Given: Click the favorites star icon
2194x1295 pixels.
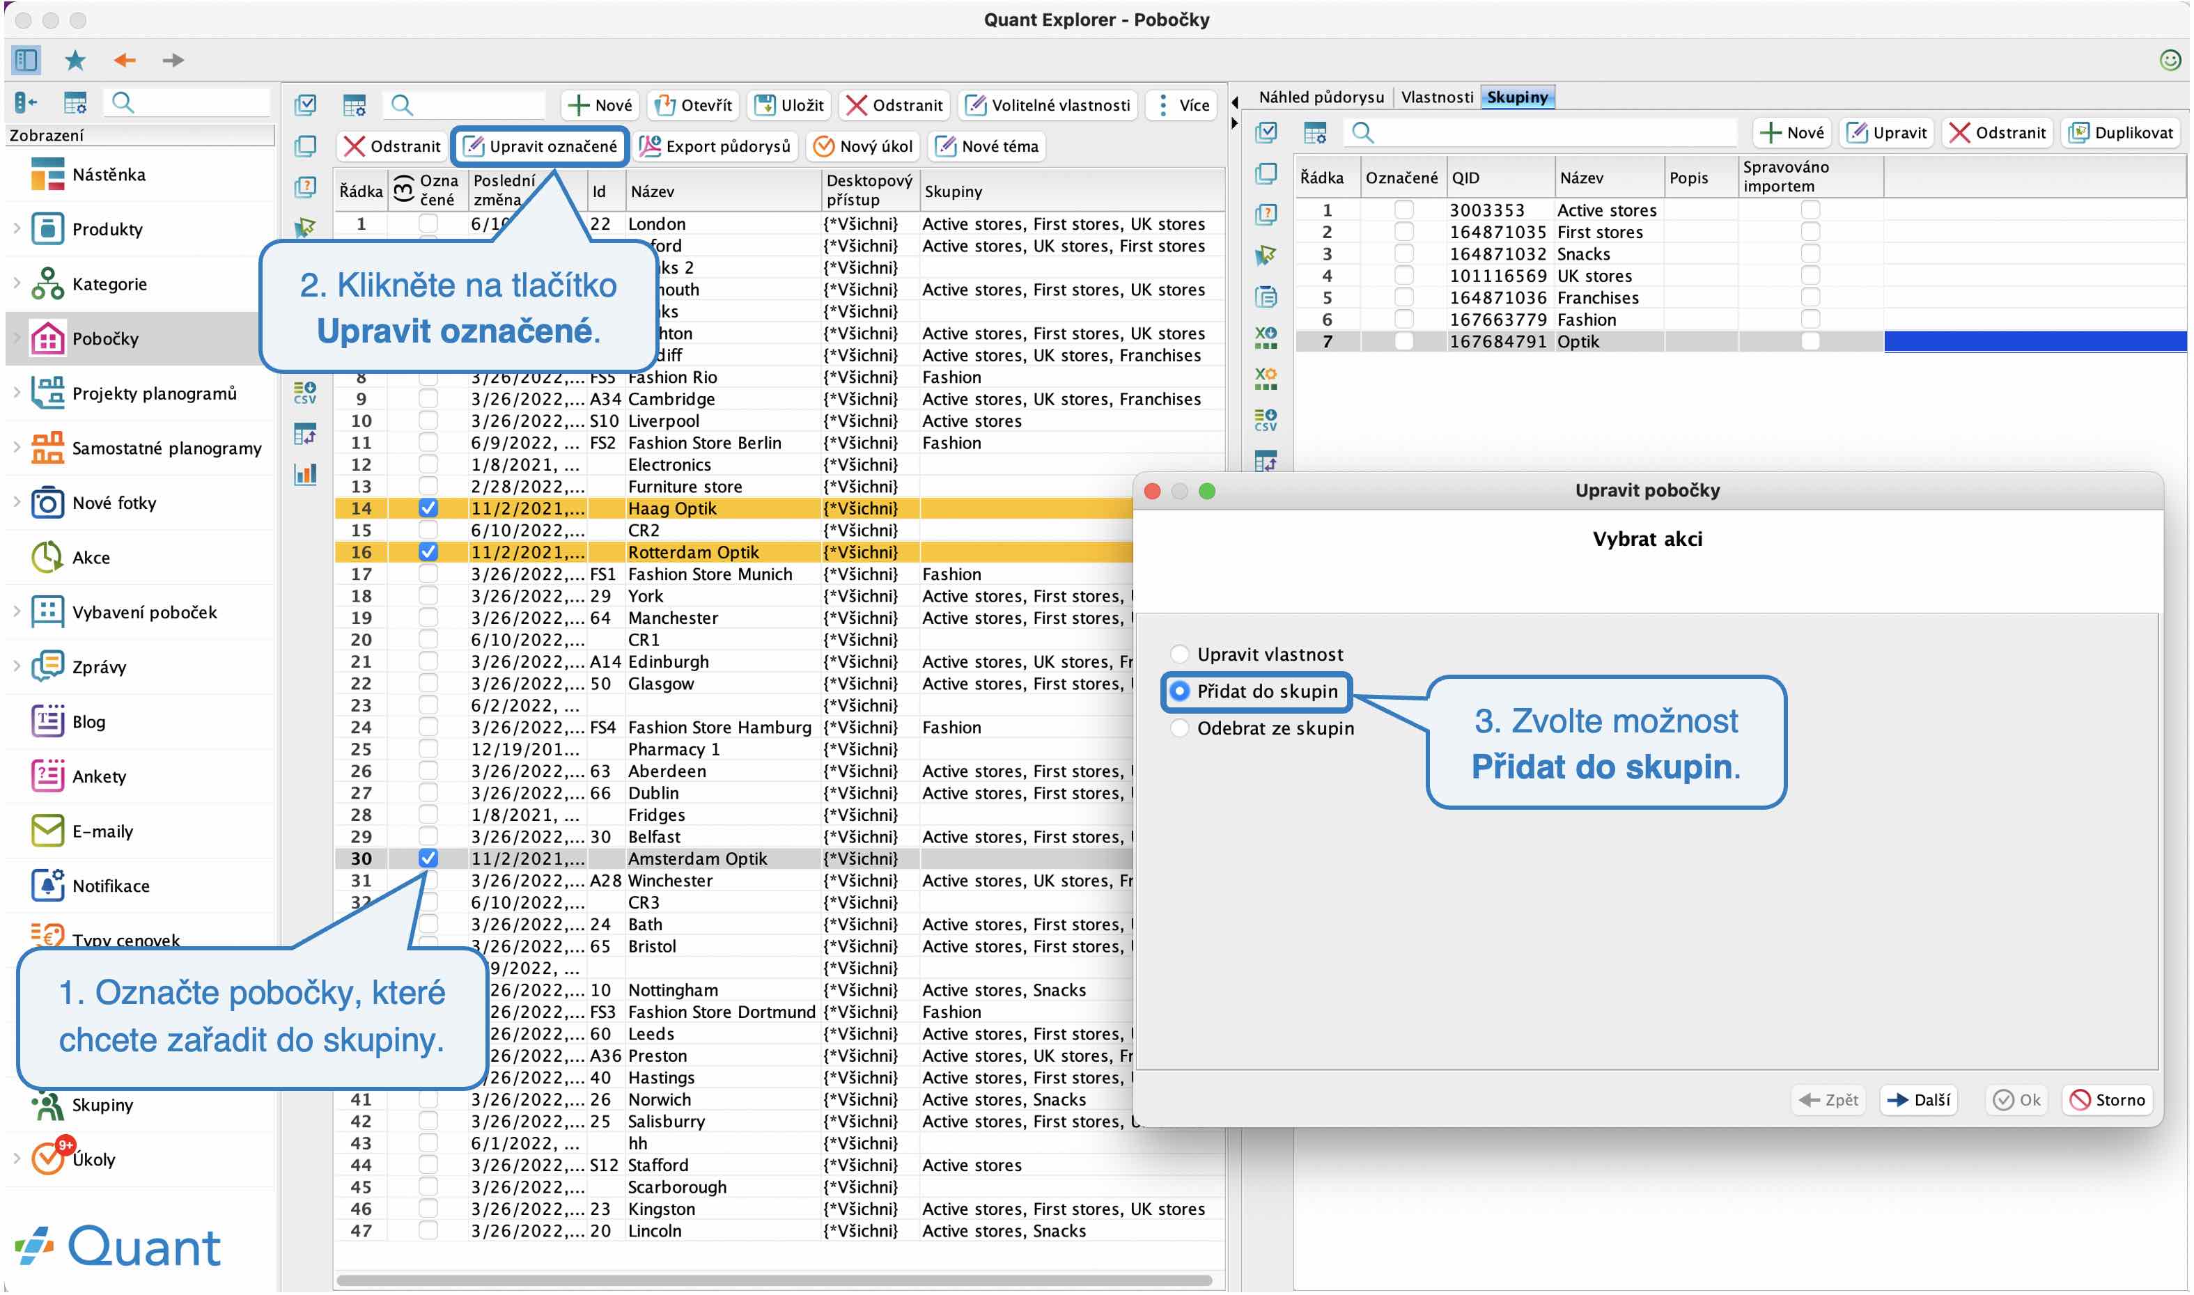Looking at the screenshot, I should [76, 60].
